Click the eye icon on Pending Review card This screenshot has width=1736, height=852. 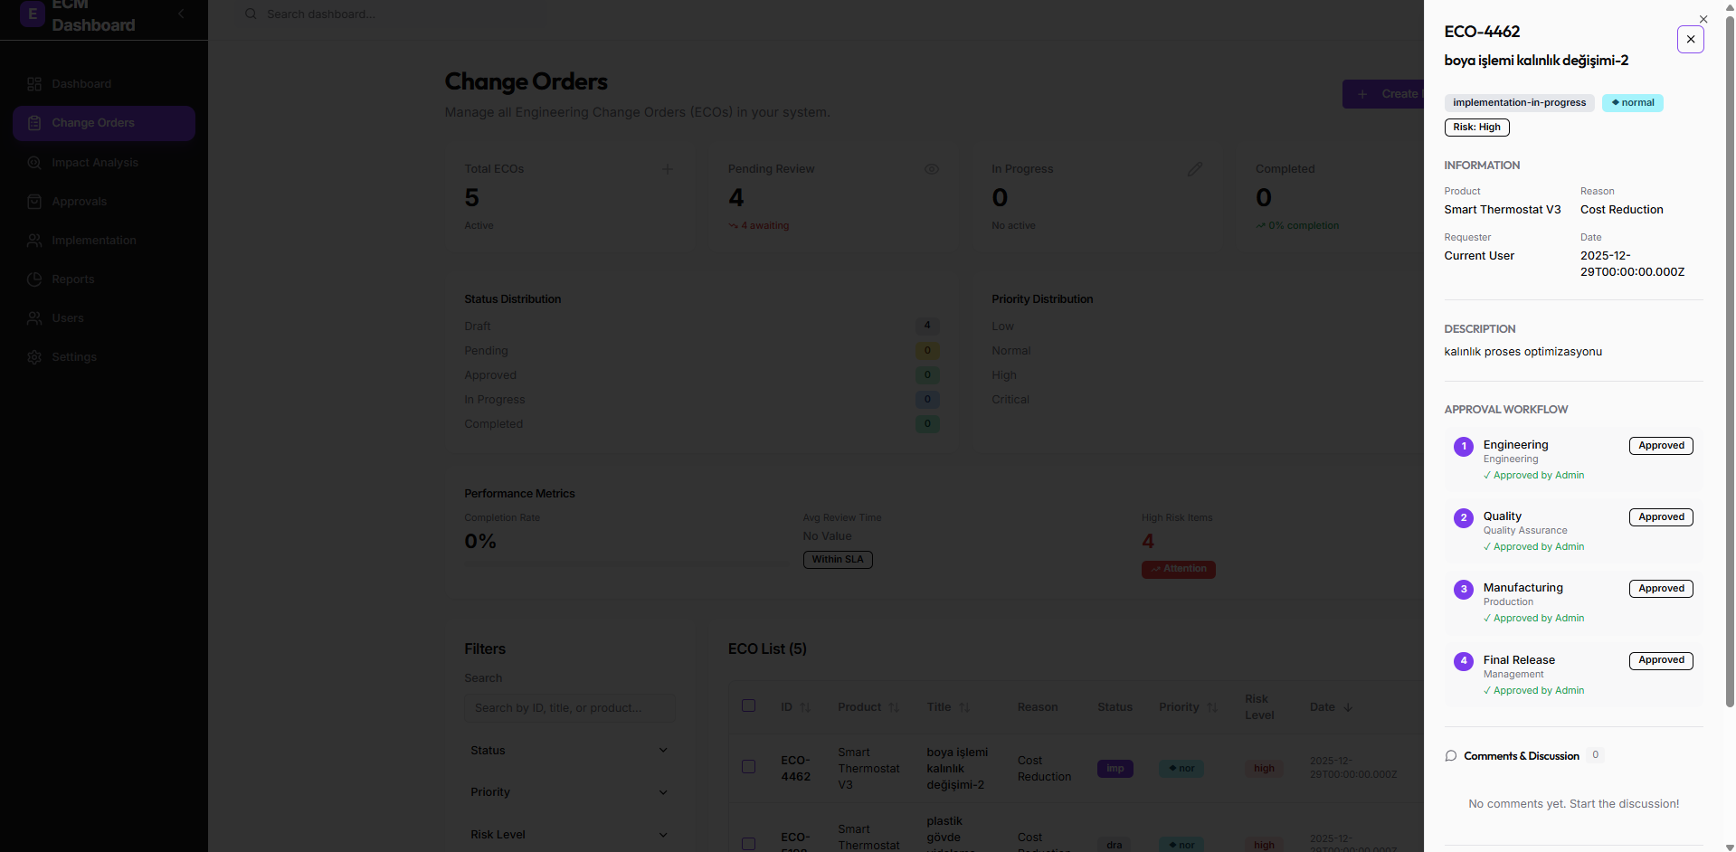[x=931, y=169]
